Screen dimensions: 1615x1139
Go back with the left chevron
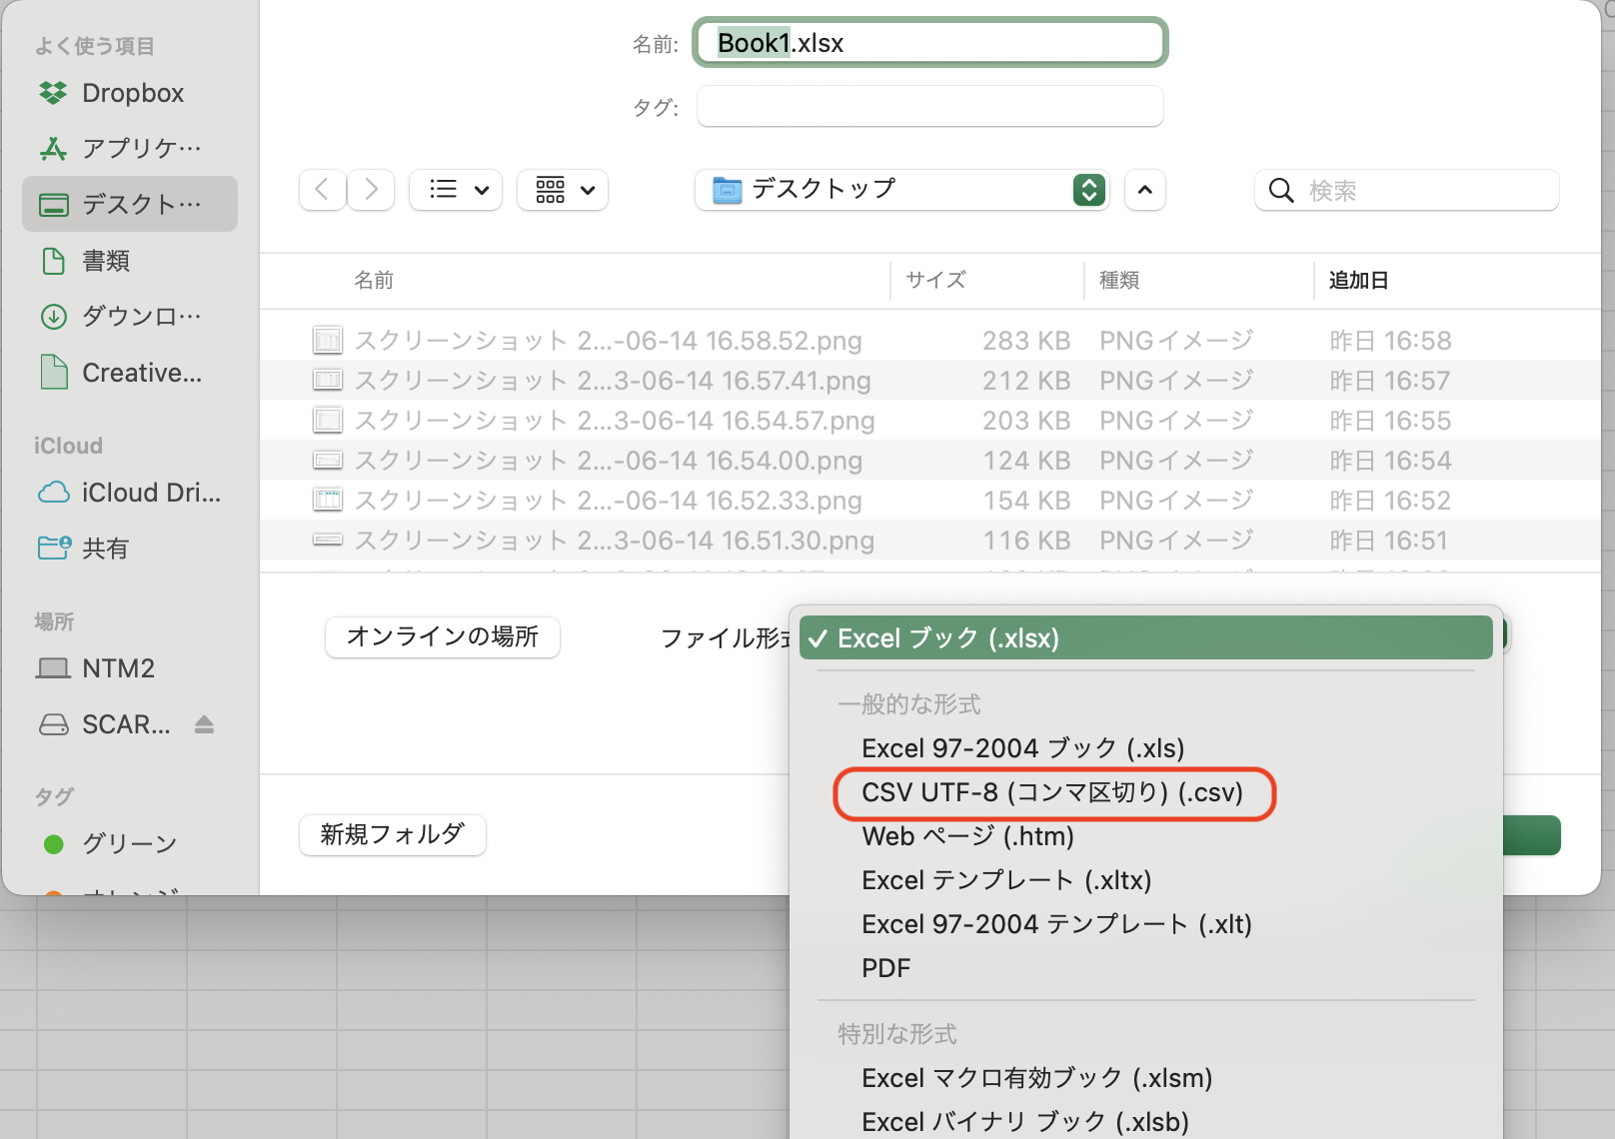point(322,190)
